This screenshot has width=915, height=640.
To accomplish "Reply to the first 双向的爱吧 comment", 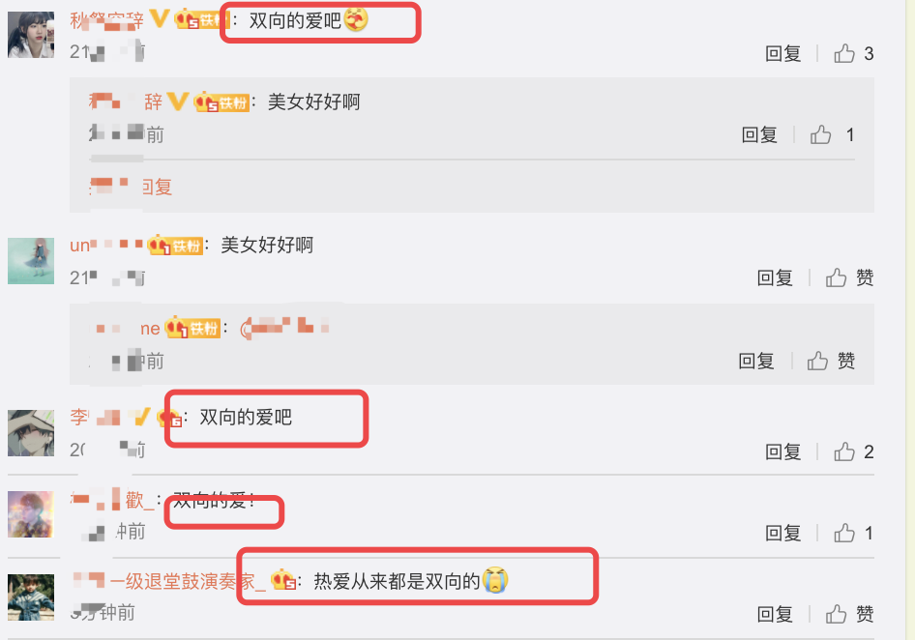I will click(782, 54).
